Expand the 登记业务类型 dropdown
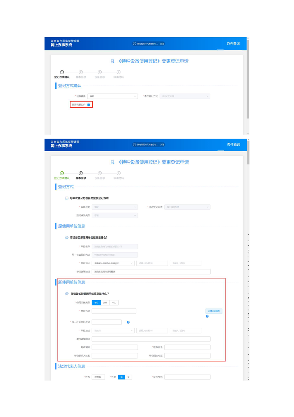 pos(115,215)
